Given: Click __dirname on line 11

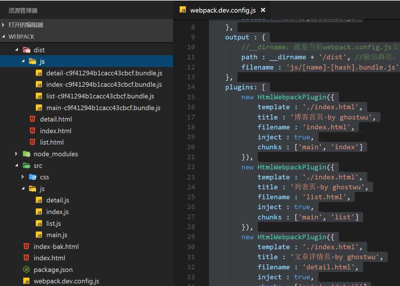Looking at the screenshot, I should [288, 57].
